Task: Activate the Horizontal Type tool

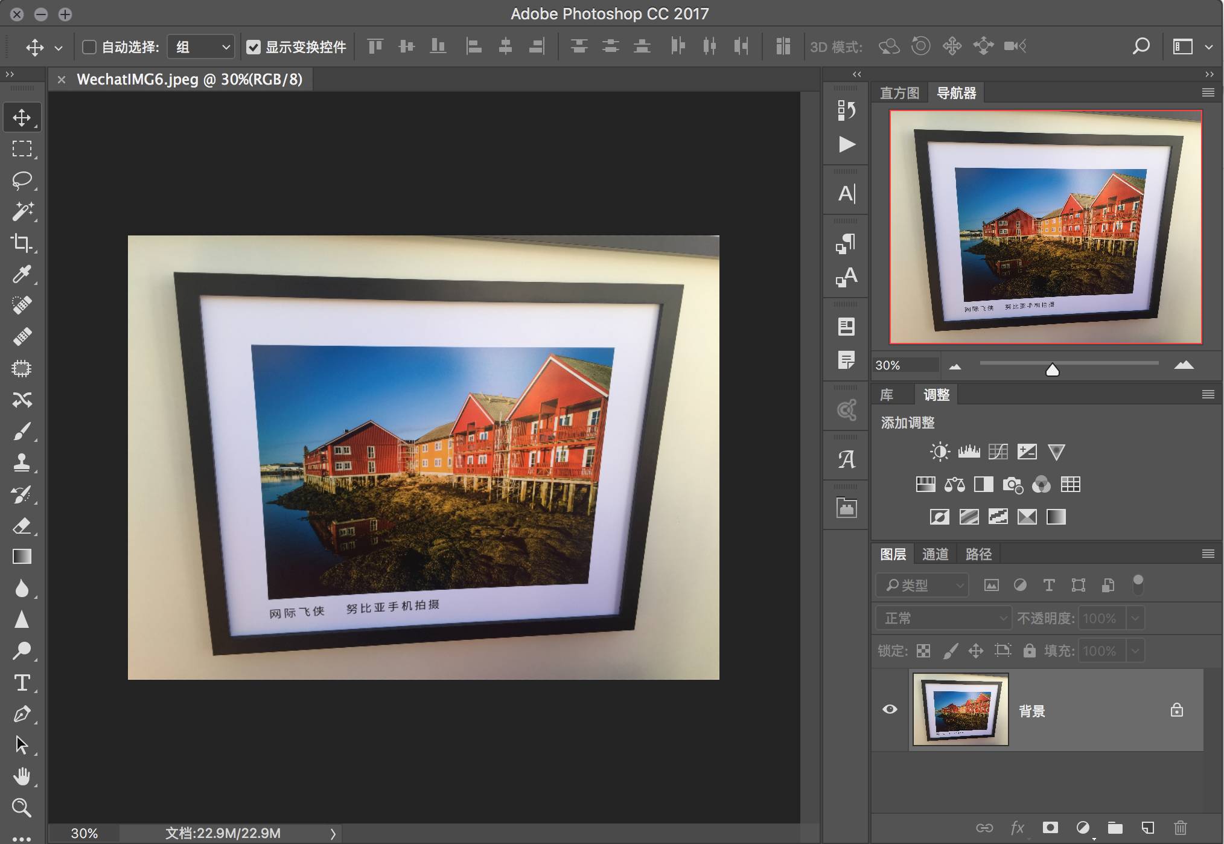Action: pyautogui.click(x=22, y=682)
